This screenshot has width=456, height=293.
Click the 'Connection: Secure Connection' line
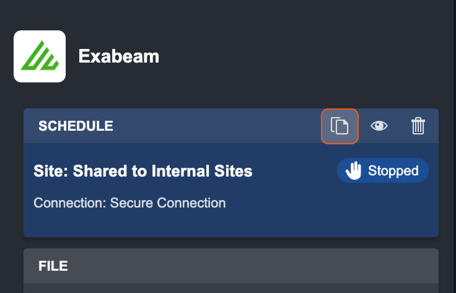129,203
